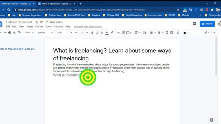
Task: Bookmark page with address bar star
Action: point(178,10)
